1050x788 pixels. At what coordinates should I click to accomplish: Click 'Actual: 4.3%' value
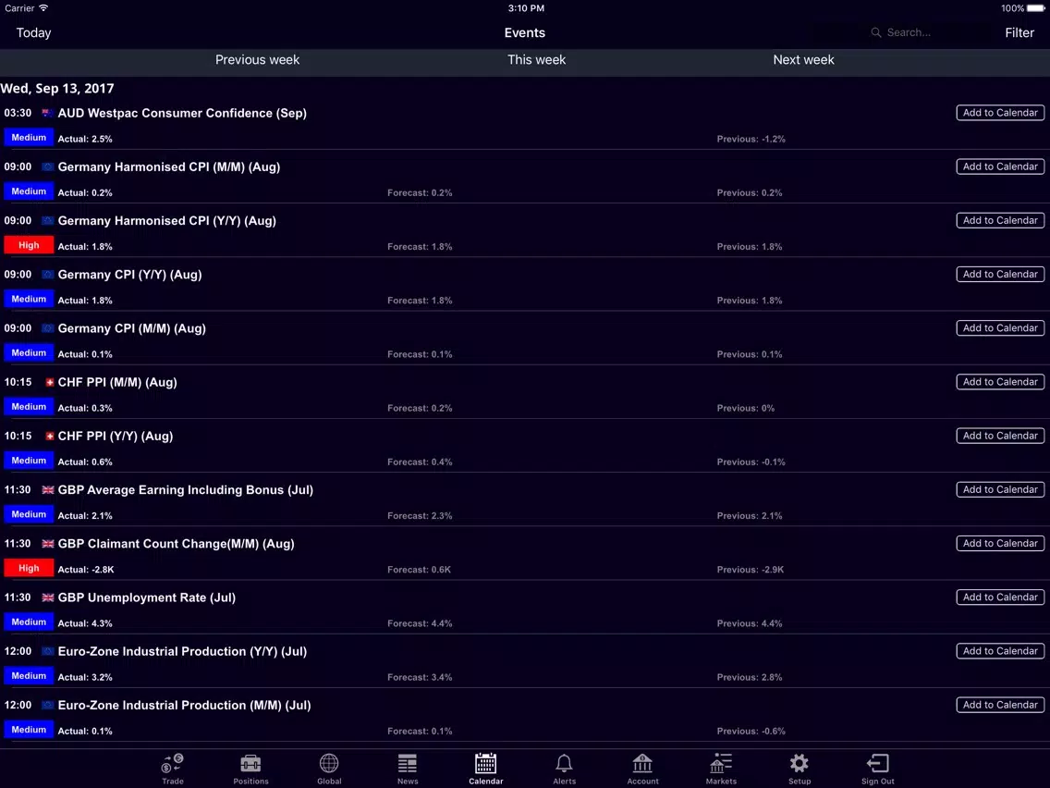tap(85, 623)
